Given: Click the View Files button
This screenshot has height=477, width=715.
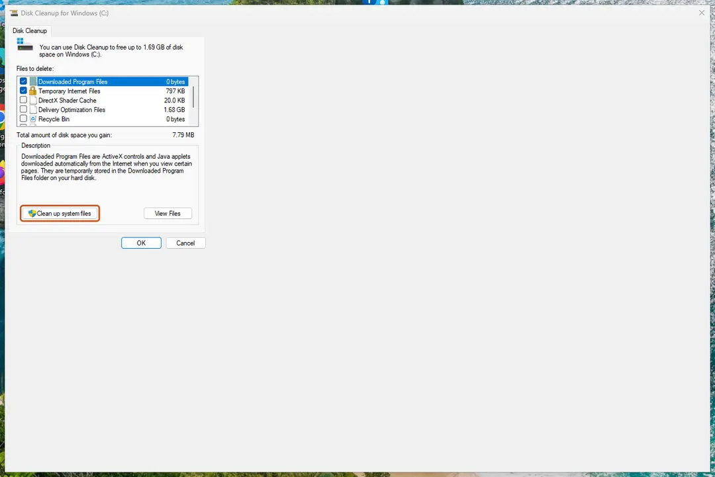Looking at the screenshot, I should tap(167, 213).
